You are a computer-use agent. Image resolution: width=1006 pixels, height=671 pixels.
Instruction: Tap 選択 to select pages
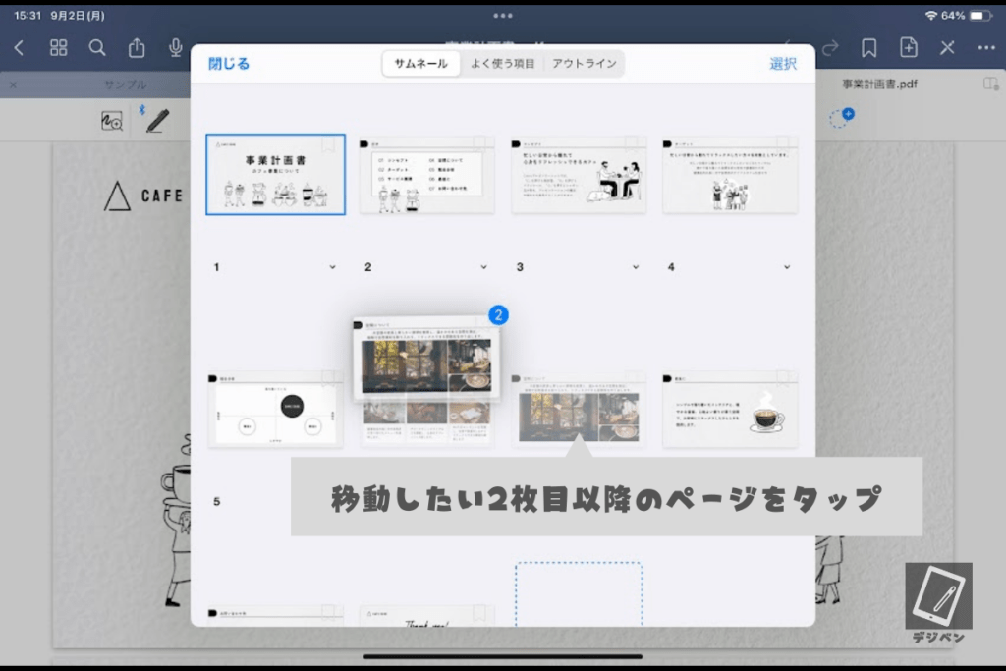point(783,64)
